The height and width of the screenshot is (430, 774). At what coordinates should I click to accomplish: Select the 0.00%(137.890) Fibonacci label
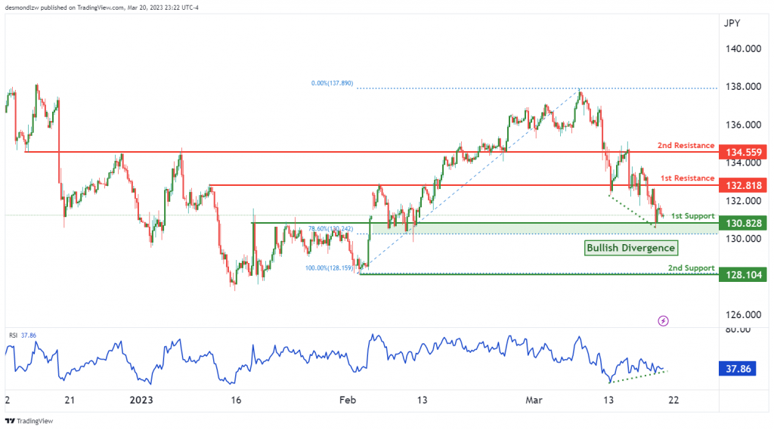[x=333, y=83]
